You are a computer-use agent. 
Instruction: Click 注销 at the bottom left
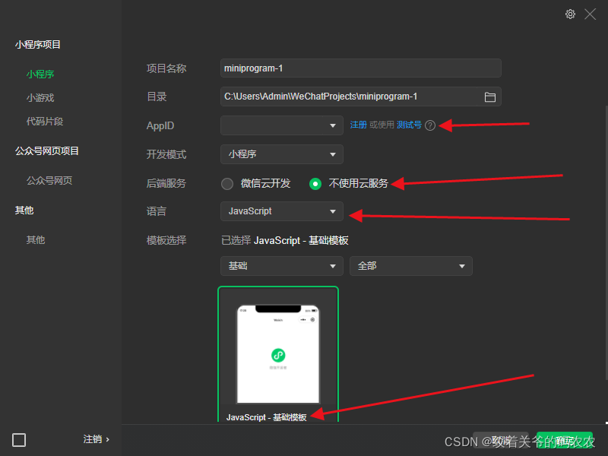point(97,439)
